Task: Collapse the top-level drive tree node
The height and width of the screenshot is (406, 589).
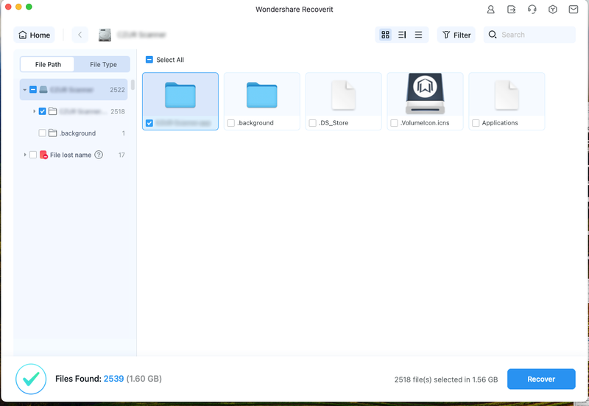Action: (25, 90)
